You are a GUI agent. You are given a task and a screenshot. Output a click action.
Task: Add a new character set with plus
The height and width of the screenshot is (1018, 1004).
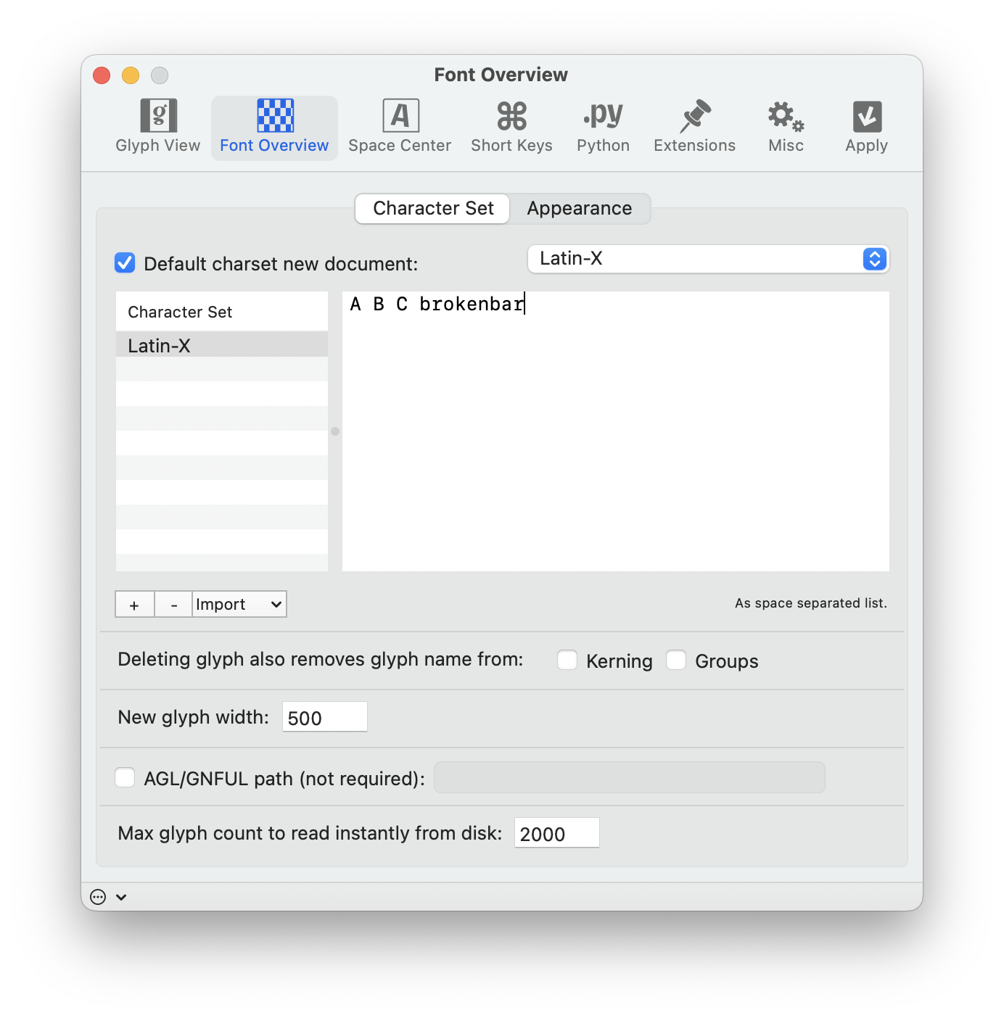[134, 605]
